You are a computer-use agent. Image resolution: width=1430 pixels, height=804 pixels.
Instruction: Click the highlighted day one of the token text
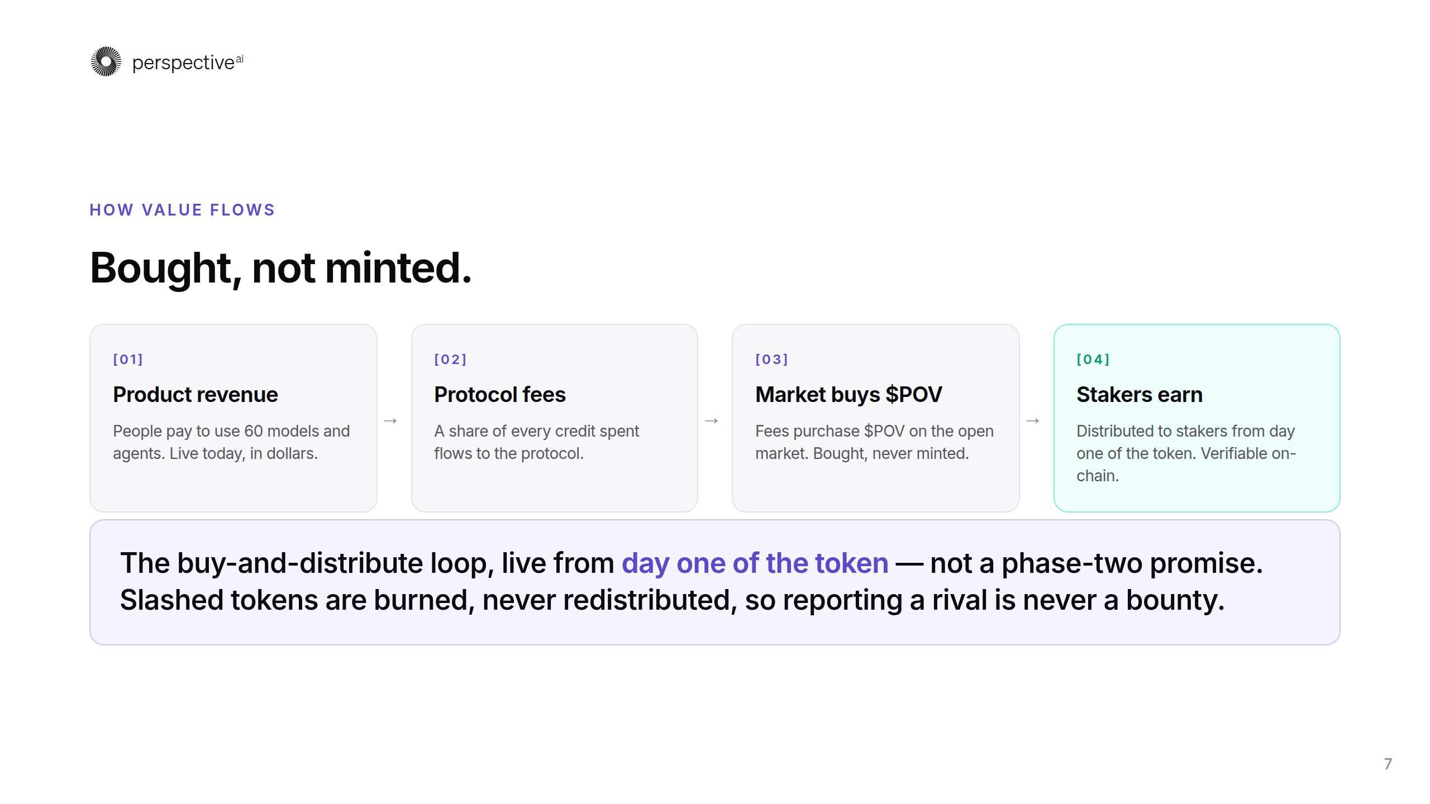(x=755, y=563)
